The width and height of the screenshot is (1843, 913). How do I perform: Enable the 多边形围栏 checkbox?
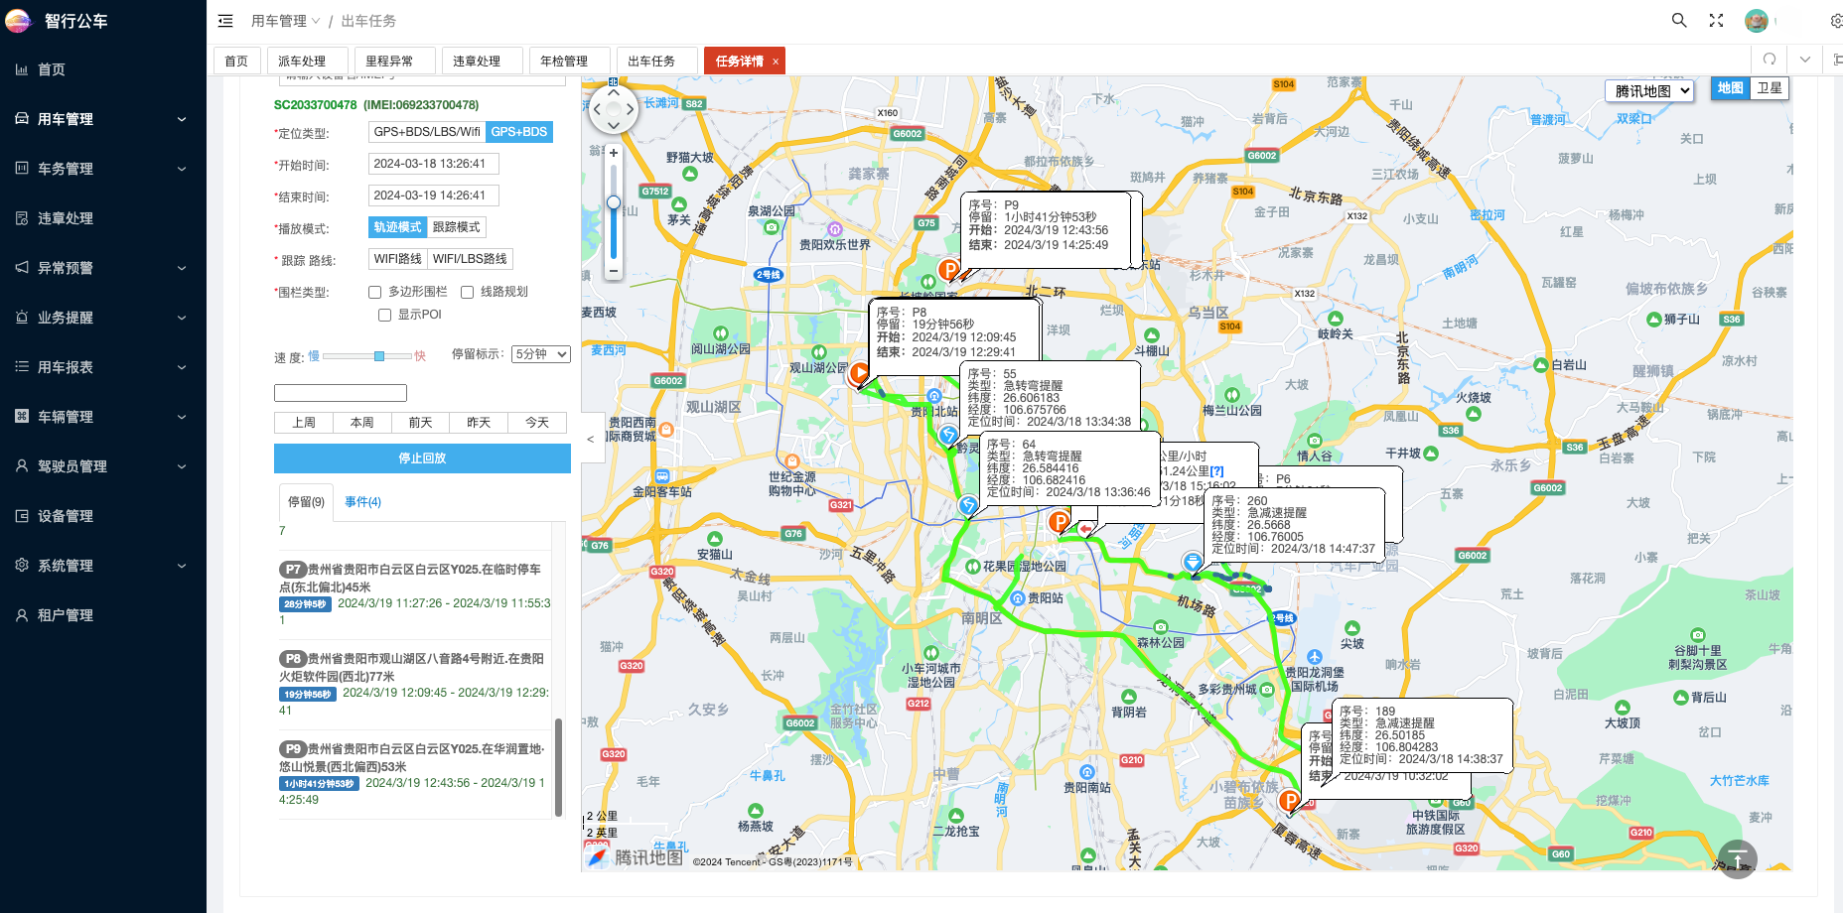375,292
